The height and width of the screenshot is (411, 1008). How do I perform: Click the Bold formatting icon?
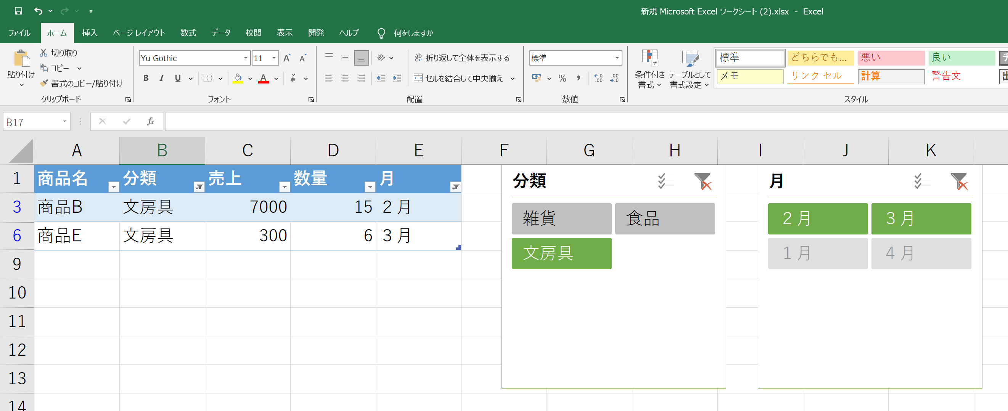(x=146, y=78)
